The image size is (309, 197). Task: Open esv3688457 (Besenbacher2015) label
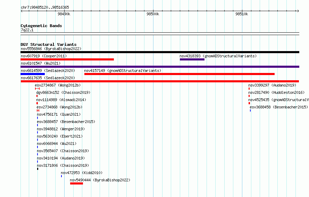pos(66,122)
